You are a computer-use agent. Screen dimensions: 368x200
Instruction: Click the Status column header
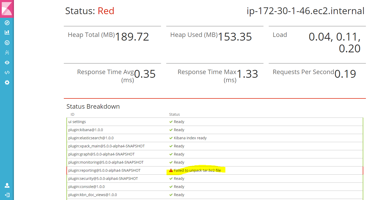(174, 114)
